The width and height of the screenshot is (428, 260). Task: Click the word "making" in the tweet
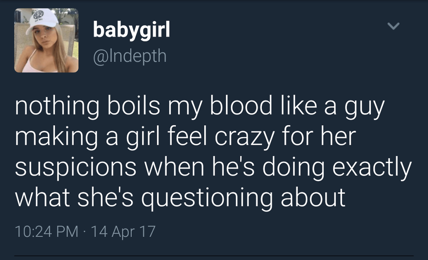point(55,137)
